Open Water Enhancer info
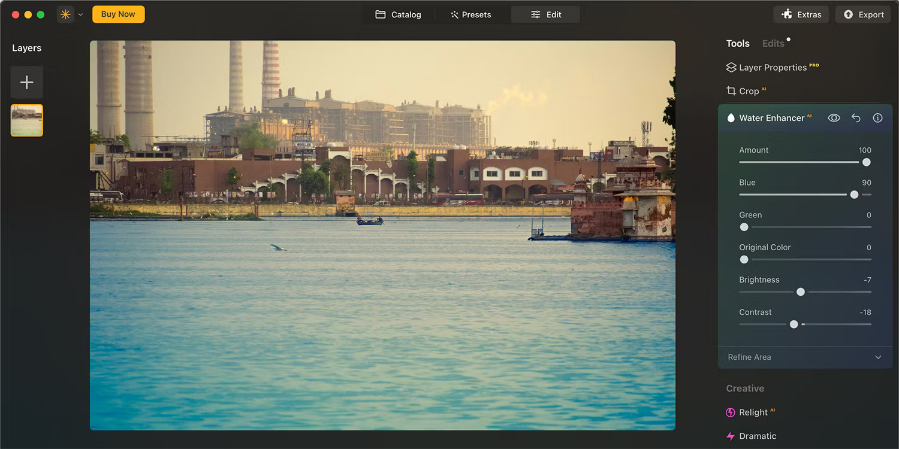 pyautogui.click(x=877, y=117)
